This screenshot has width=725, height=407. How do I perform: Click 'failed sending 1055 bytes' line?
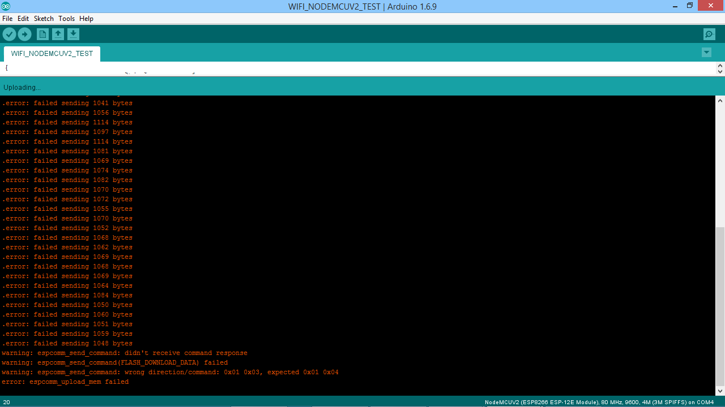[67, 209]
